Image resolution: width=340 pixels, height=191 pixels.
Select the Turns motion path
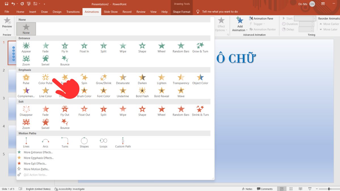(65, 143)
